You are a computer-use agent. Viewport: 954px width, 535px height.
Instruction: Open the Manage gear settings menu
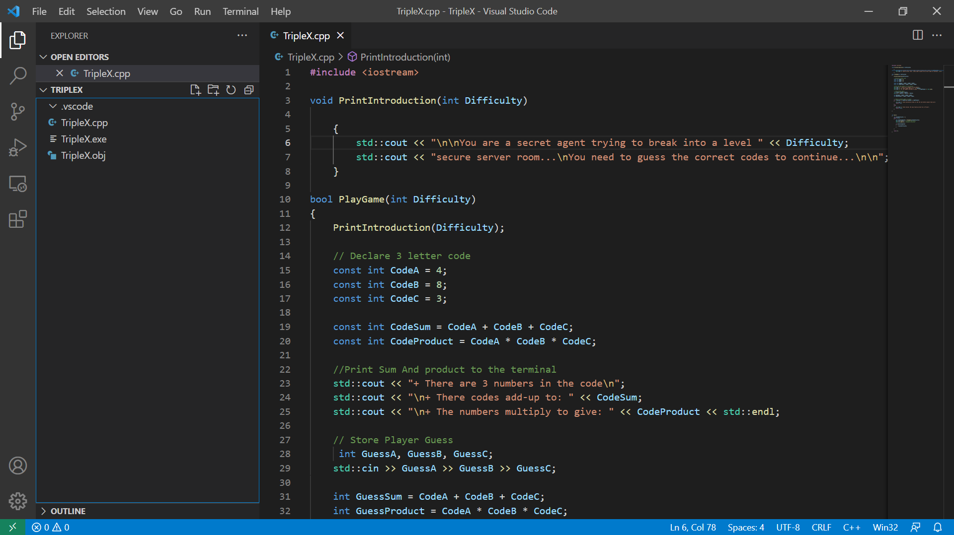(x=18, y=501)
